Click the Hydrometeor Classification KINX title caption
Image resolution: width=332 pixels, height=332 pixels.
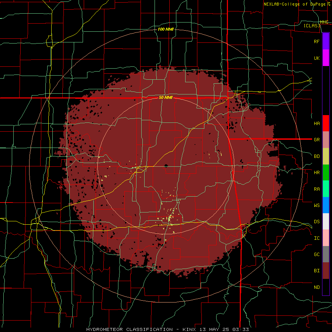coord(167,329)
